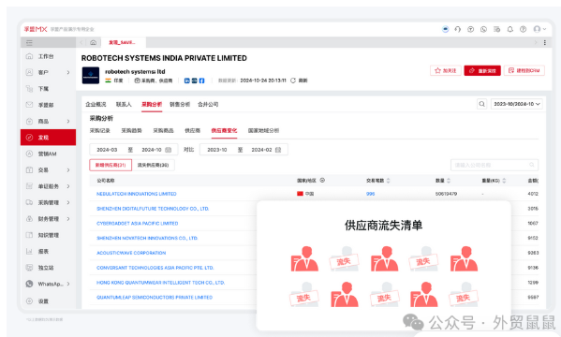Sort by the weight (KG) column
Image resolution: width=561 pixels, height=337 pixels.
(x=504, y=181)
